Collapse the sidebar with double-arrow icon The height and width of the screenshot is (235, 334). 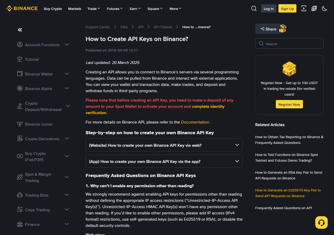click(20, 30)
